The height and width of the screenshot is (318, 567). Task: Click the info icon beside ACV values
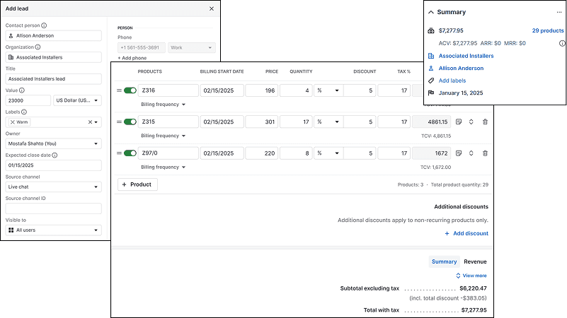(562, 43)
